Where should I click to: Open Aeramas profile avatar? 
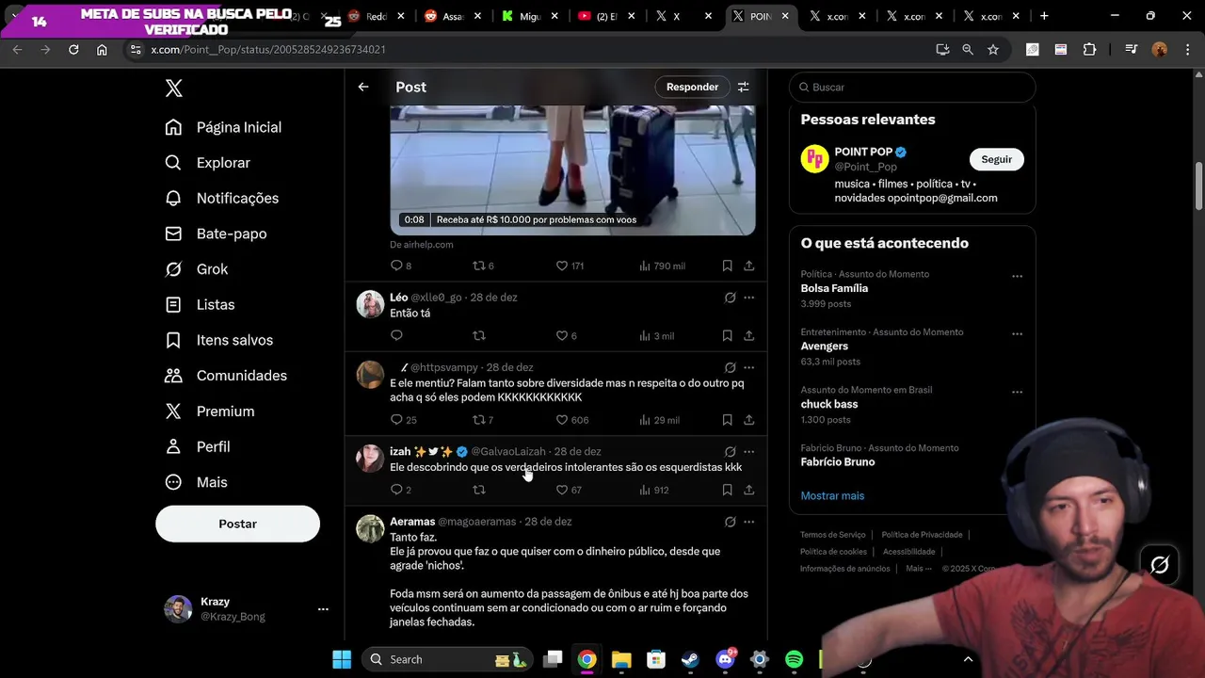(x=370, y=528)
